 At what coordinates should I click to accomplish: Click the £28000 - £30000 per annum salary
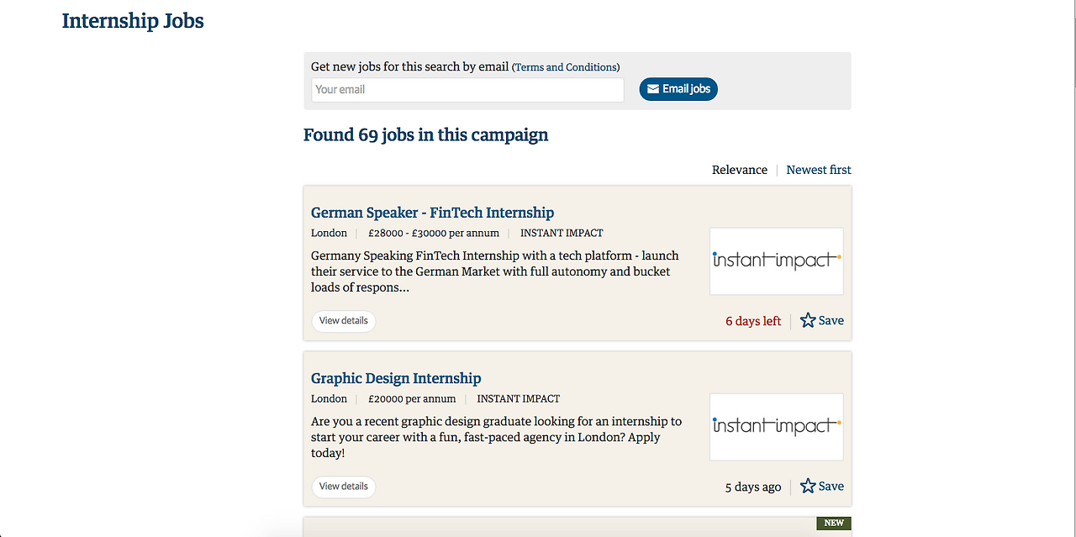tap(434, 233)
